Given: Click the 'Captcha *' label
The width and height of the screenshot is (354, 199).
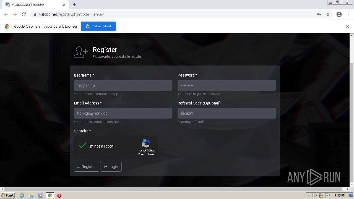Looking at the screenshot, I should click(x=82, y=131).
